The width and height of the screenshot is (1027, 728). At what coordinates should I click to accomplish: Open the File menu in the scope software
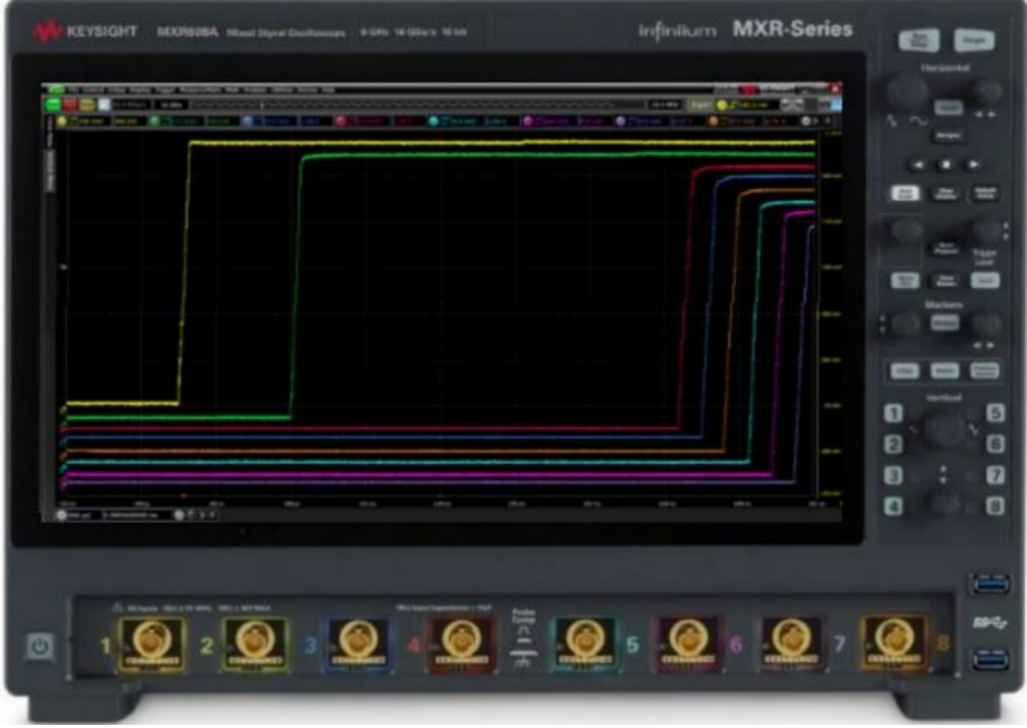(73, 90)
